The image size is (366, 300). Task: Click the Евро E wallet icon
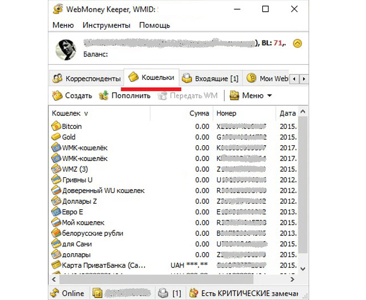[56, 212]
